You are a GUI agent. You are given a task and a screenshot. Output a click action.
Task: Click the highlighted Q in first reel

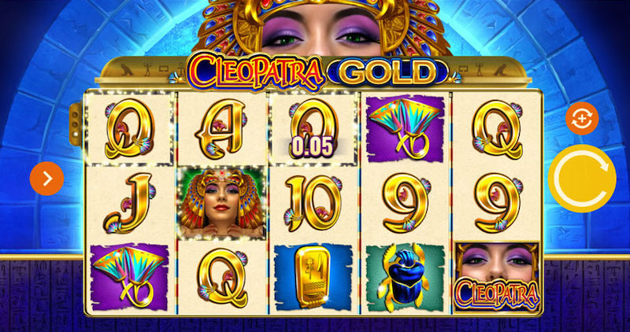[x=129, y=128]
